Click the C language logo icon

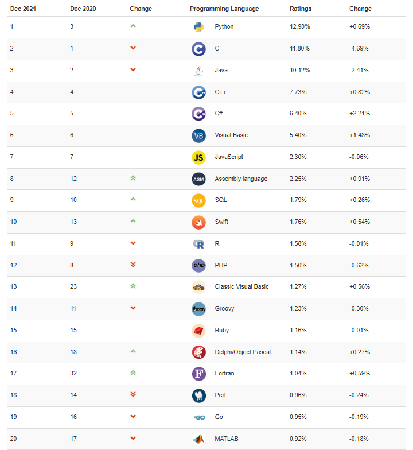(198, 49)
